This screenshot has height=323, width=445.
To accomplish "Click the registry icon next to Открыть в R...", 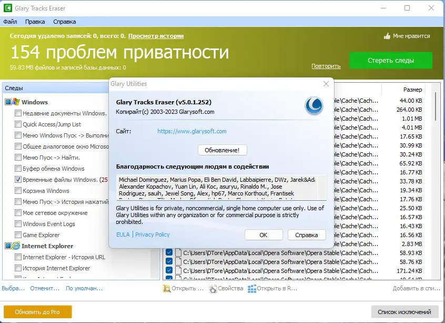I will tap(252, 289).
